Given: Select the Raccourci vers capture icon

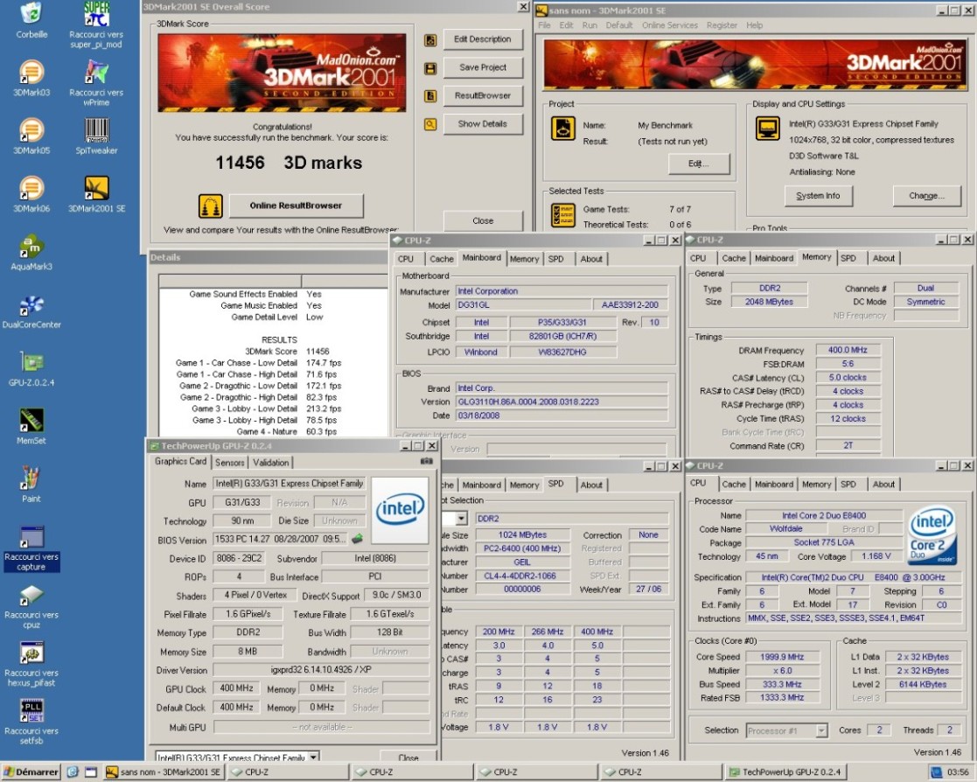Looking at the screenshot, I should click(x=31, y=536).
